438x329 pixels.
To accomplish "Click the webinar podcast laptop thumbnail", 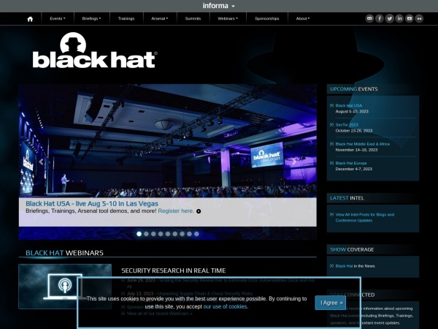I will tap(65, 287).
